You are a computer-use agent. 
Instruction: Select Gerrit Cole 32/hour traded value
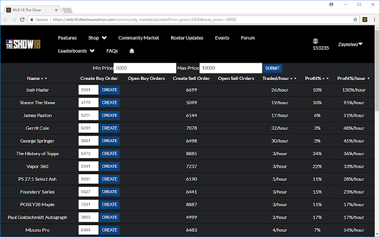[280, 128]
